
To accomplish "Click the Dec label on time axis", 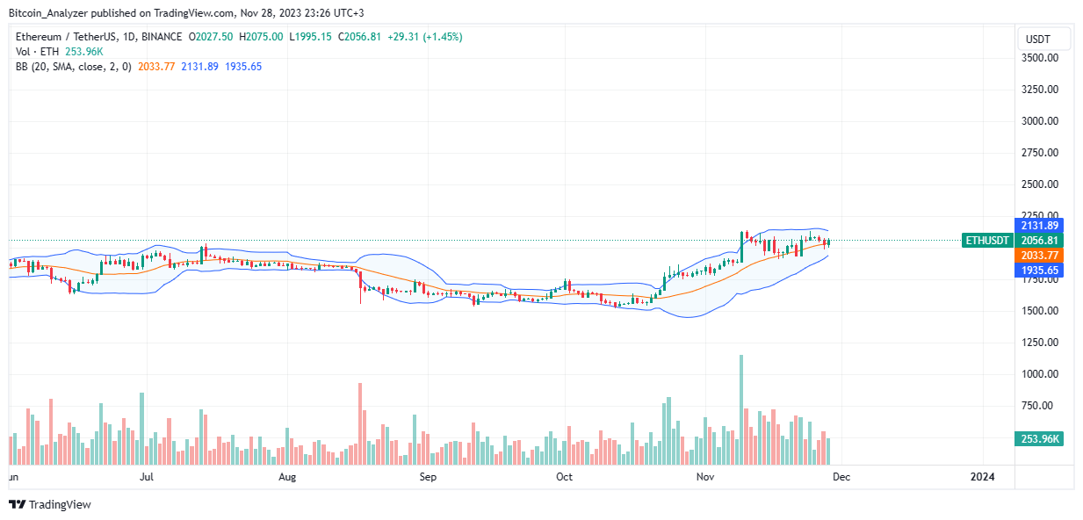I will [x=842, y=477].
